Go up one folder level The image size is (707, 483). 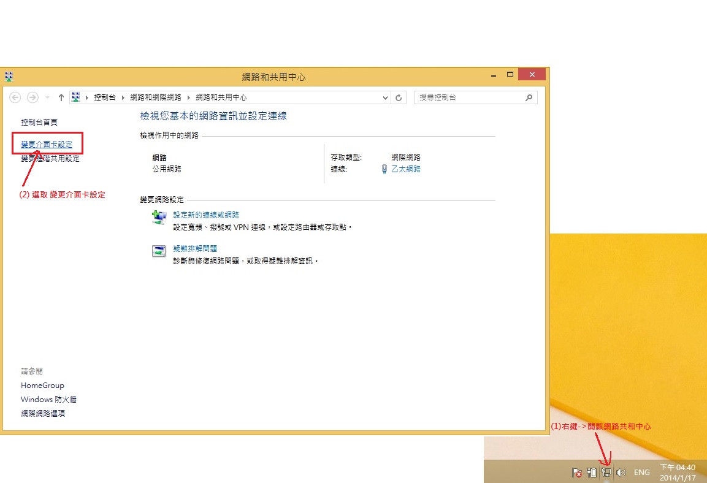click(61, 97)
